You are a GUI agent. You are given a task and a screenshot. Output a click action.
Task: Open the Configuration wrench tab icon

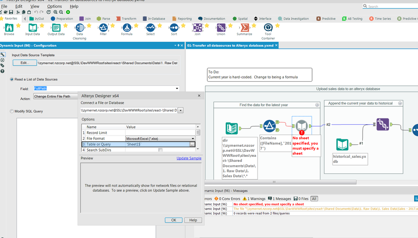(x=3, y=54)
